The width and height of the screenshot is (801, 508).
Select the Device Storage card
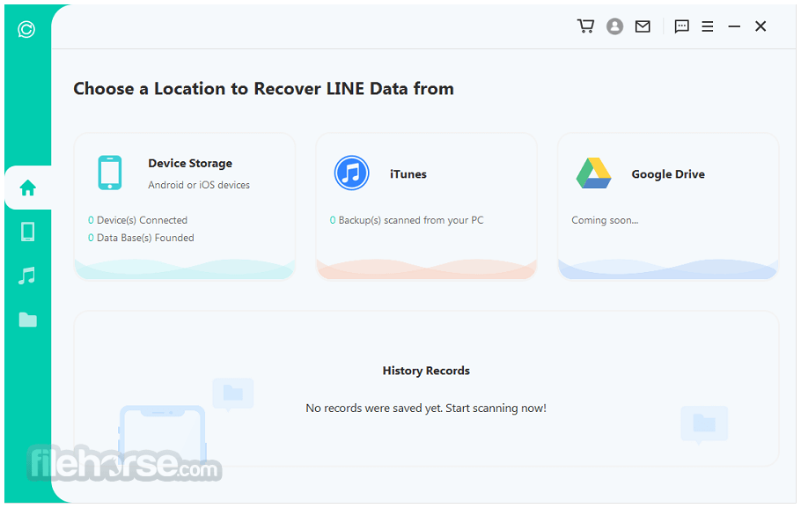click(x=185, y=207)
